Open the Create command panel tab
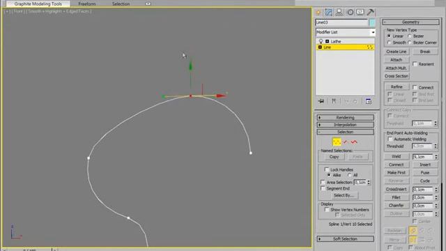The image size is (446, 251). [x=318, y=13]
